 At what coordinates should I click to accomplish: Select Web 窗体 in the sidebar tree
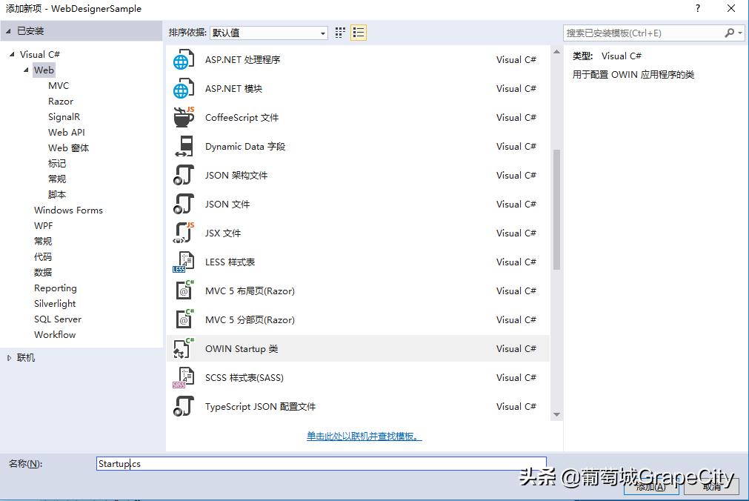68,147
